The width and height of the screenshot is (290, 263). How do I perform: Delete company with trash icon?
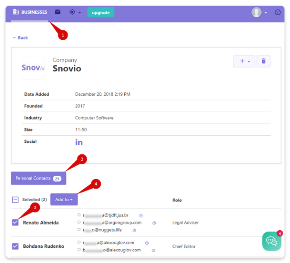(263, 61)
